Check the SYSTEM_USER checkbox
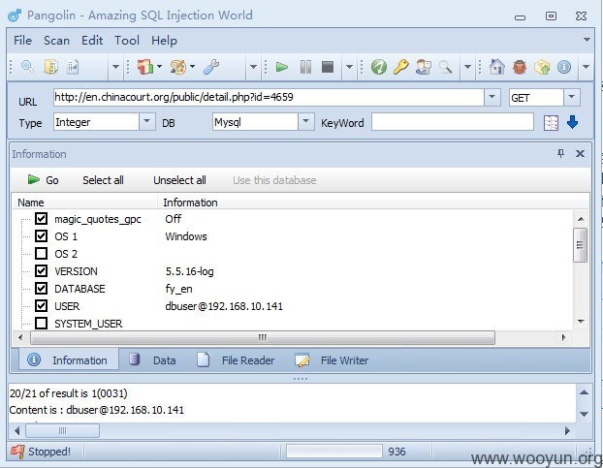Image resolution: width=603 pixels, height=468 pixels. 41,324
